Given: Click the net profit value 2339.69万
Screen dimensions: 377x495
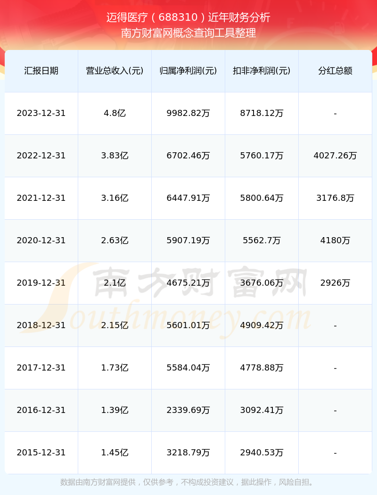Looking at the screenshot, I should pyautogui.click(x=188, y=411).
